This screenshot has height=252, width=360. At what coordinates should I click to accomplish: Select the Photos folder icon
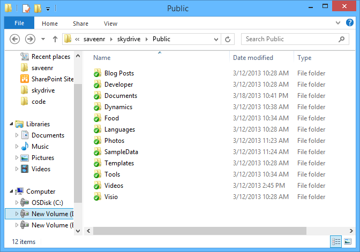click(97, 141)
